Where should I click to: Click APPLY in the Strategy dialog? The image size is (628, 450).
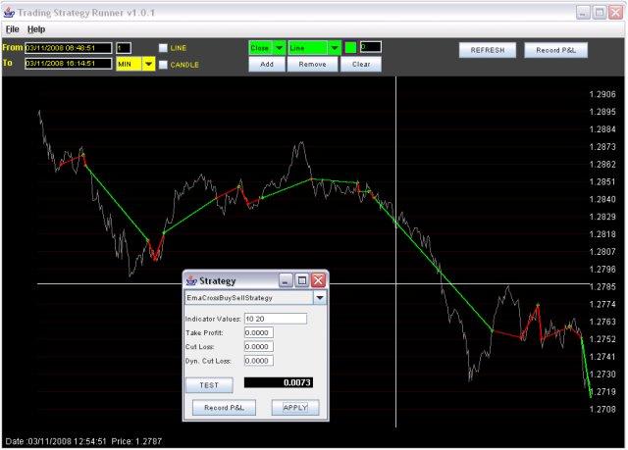[x=295, y=407]
